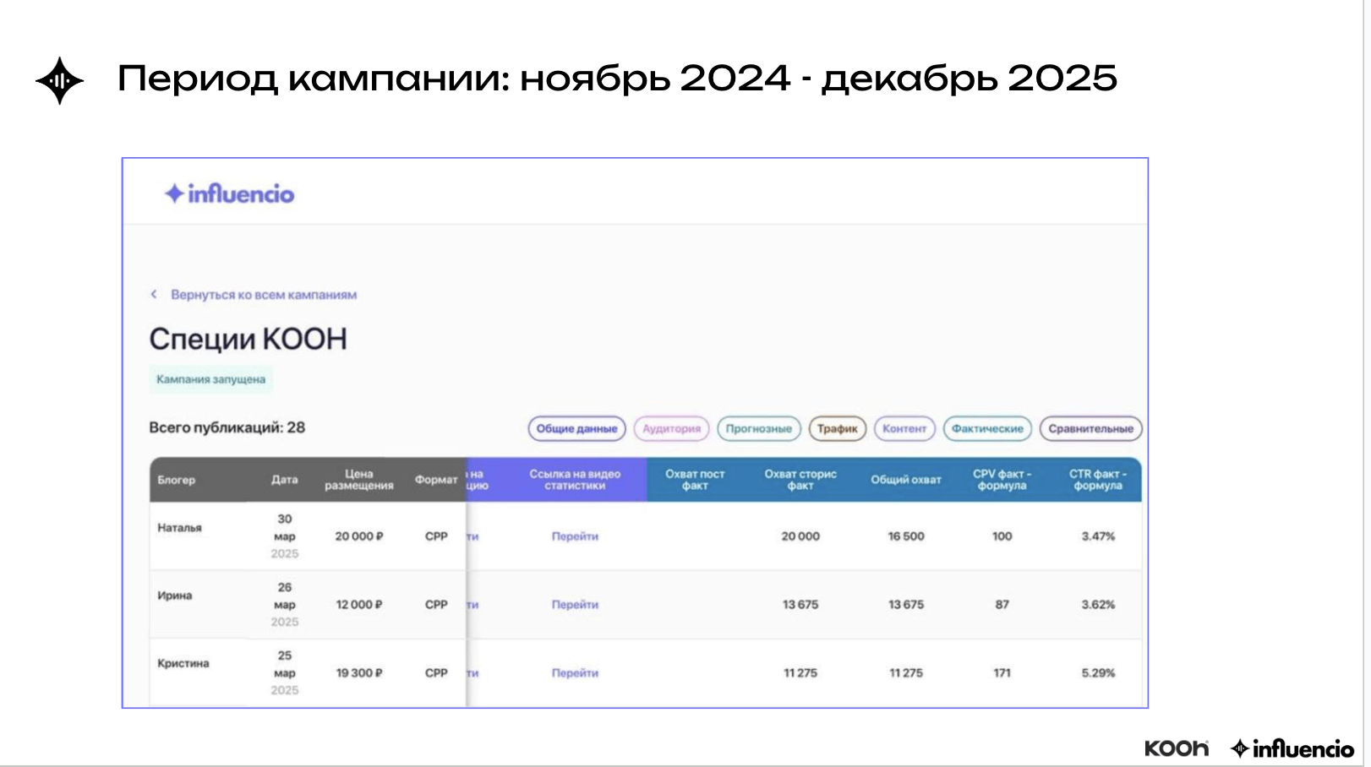
Task: Click the CPV value 171
Action: pyautogui.click(x=1002, y=673)
